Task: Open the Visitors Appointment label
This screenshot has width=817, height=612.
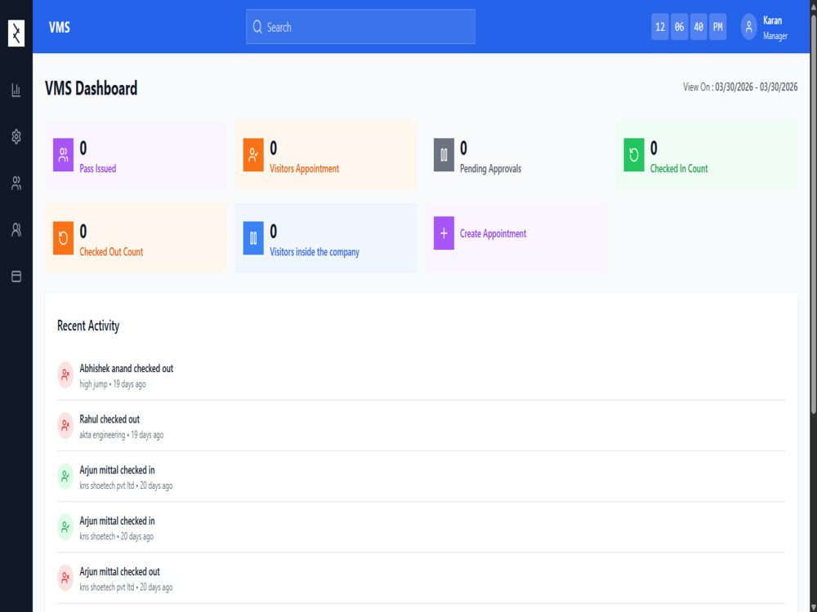Action: click(x=304, y=169)
